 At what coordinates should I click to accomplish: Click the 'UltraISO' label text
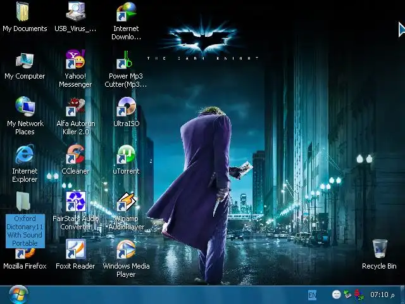pyautogui.click(x=127, y=123)
